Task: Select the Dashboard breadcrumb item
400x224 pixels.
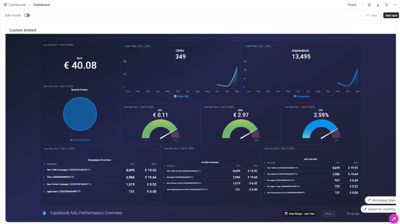Action: point(41,5)
